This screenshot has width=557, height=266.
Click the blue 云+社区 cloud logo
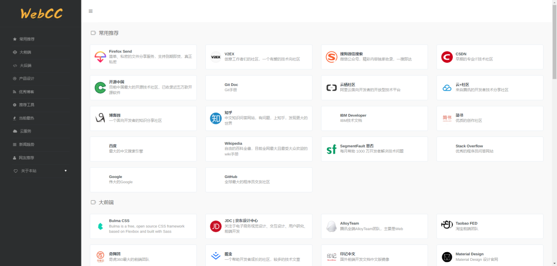click(x=447, y=88)
